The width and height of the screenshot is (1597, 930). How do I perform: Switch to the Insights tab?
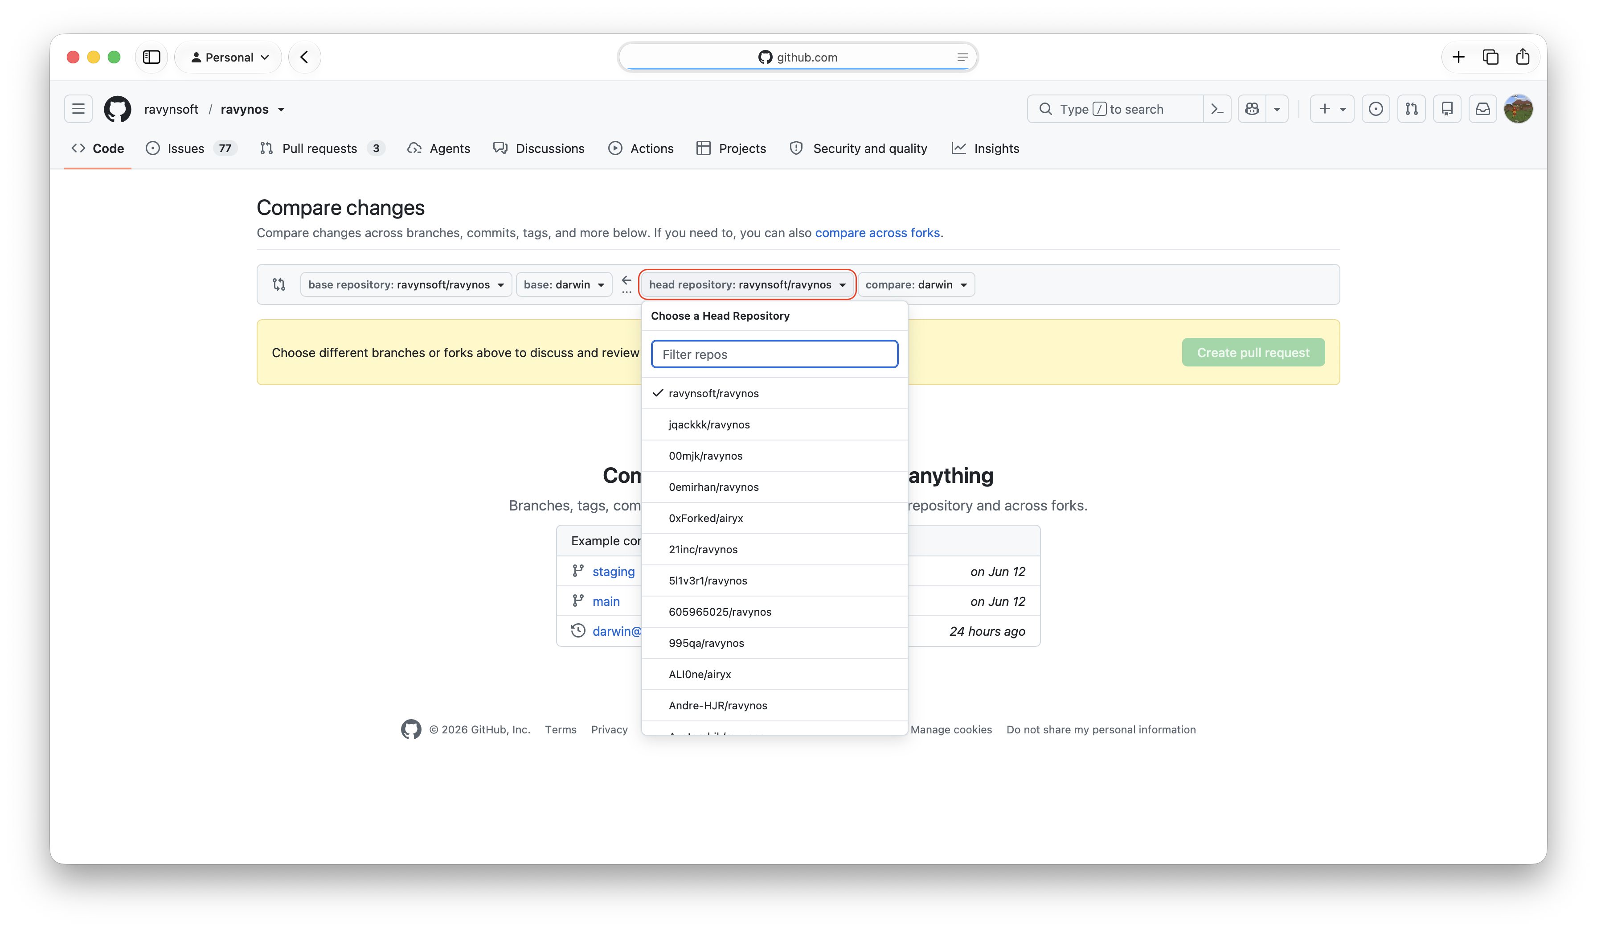(986, 148)
